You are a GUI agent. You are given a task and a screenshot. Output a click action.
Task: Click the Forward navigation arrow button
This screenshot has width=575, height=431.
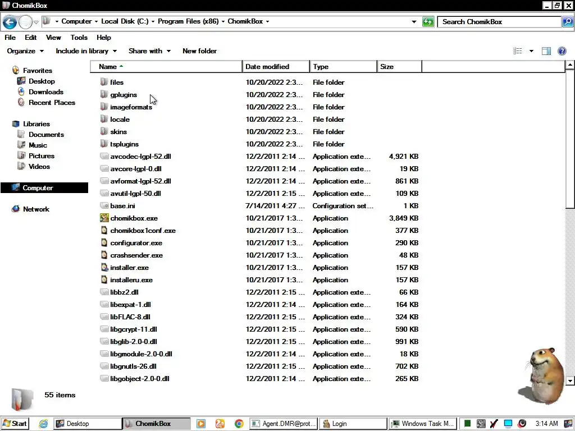coord(25,22)
